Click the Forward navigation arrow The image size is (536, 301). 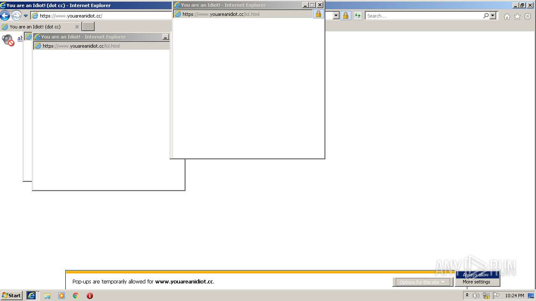(x=16, y=16)
